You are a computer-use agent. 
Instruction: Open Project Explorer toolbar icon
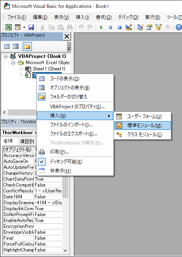tap(140, 27)
